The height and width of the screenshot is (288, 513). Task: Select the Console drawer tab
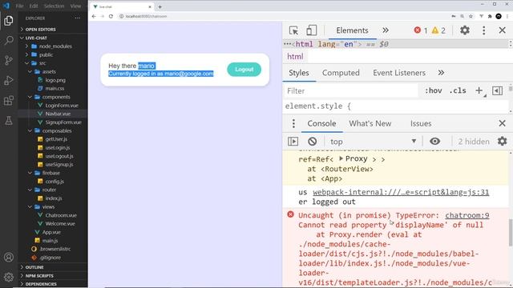coord(321,123)
